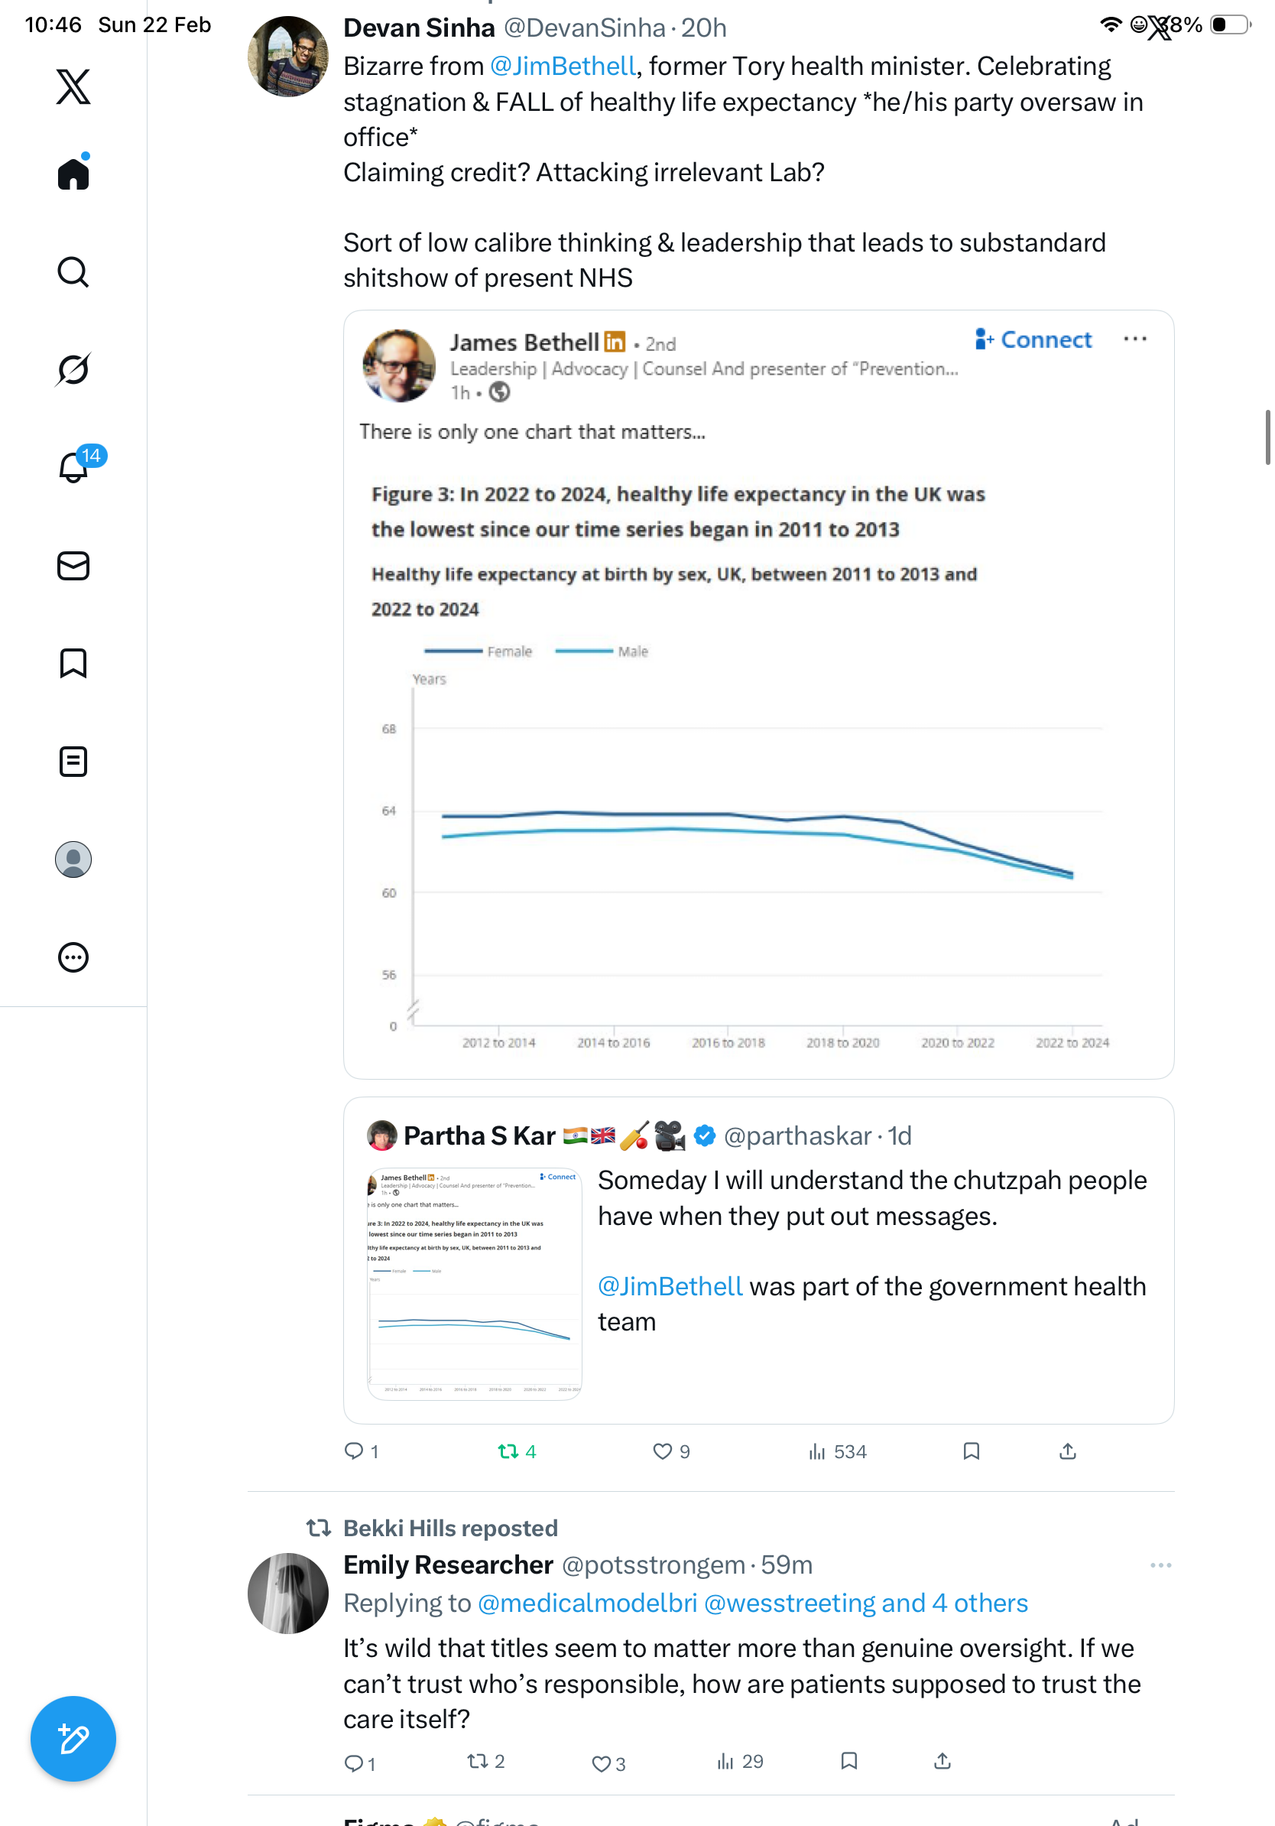Open Messages envelope icon

(x=73, y=565)
